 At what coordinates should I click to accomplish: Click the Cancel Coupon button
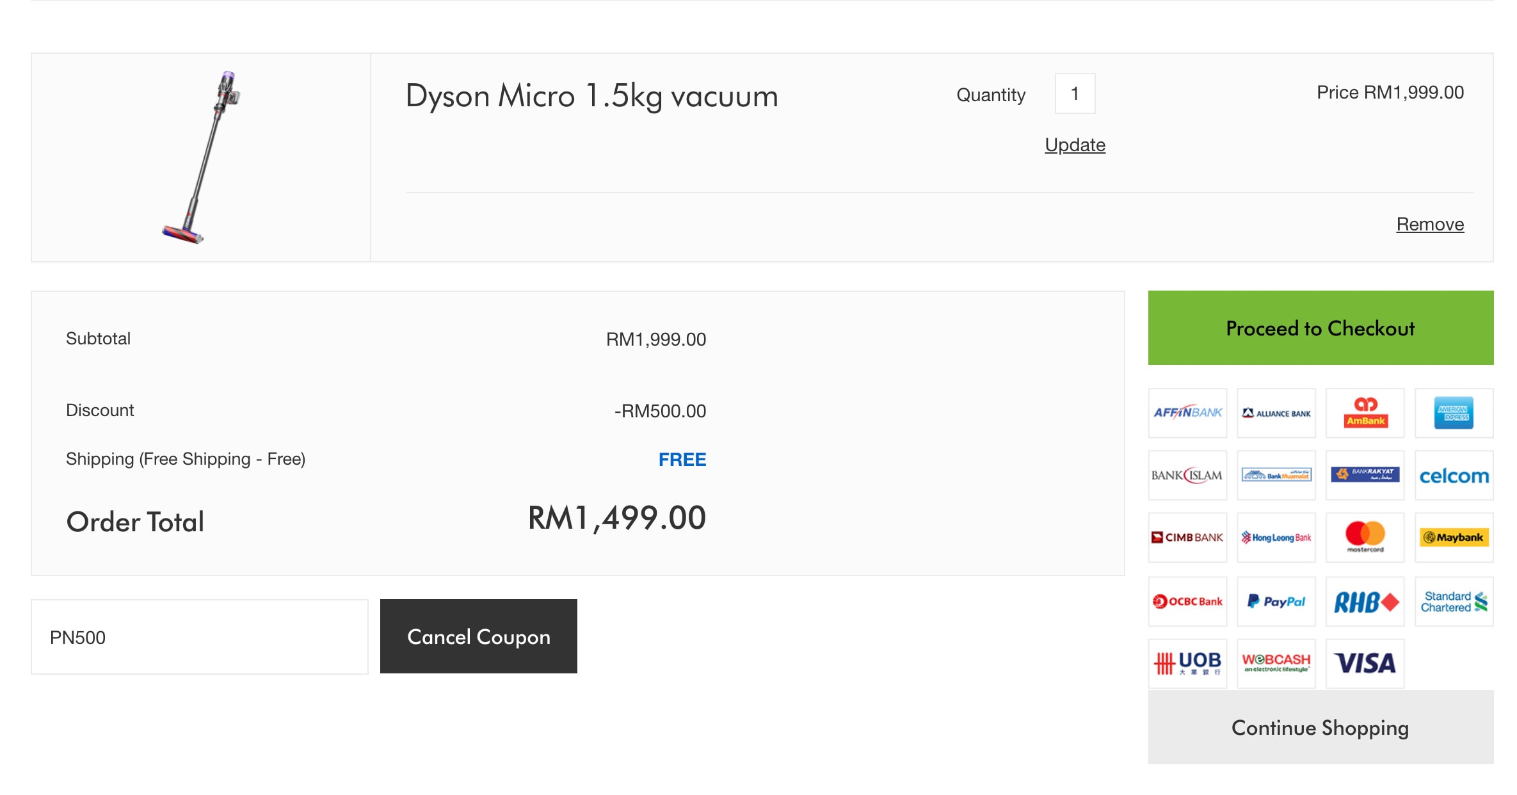[478, 636]
